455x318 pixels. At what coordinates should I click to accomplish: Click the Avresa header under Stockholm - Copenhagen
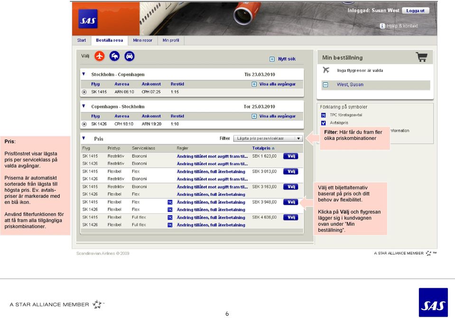(121, 84)
